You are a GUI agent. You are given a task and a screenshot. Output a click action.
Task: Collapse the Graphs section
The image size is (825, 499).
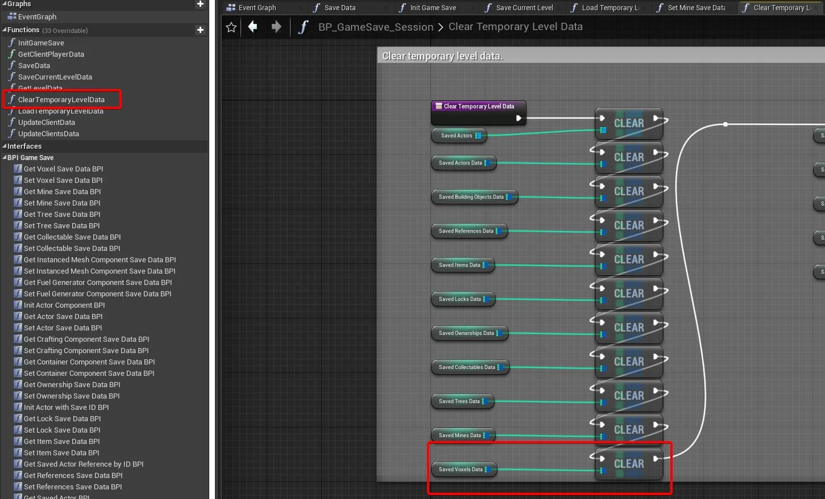click(x=5, y=5)
